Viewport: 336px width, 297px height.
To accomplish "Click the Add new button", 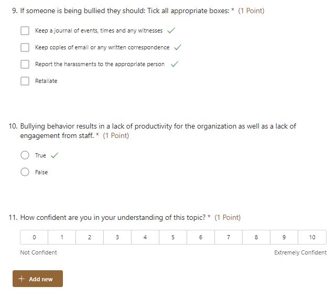I will click(38, 279).
